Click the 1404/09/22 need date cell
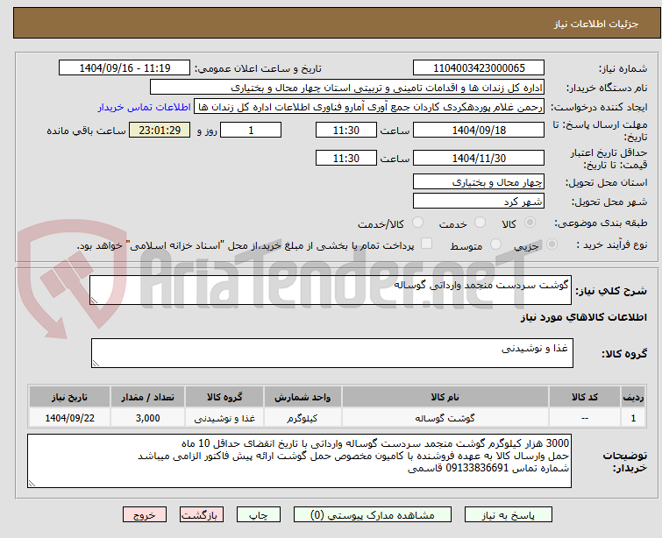 69,418
